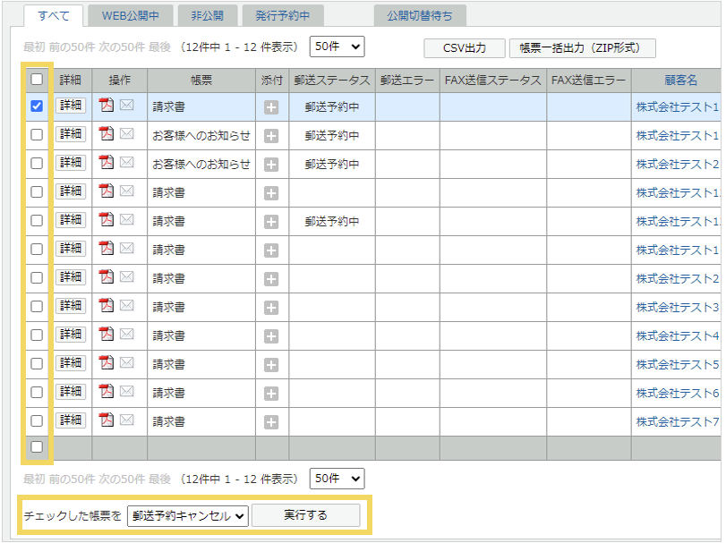This screenshot has height=543, width=726.
Task: Check the checkbox for 株式会社テスト7 row
Action: [x=37, y=420]
